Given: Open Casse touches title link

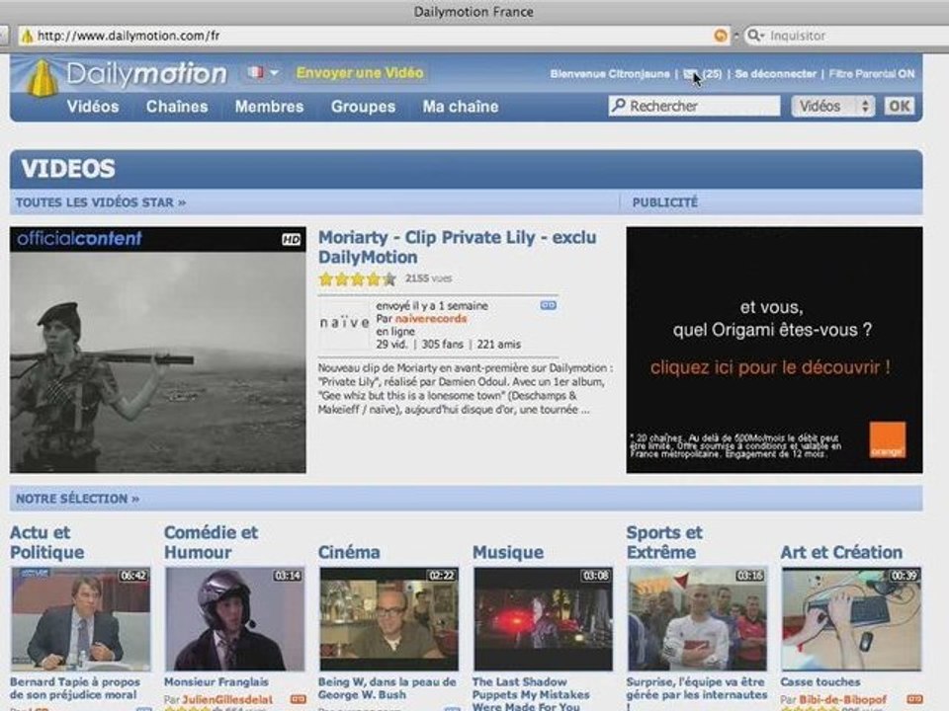Looking at the screenshot, I should point(820,682).
